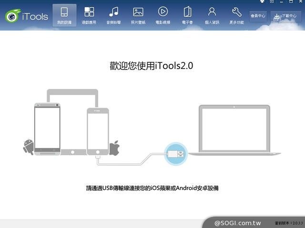Open the Personal Info (個人資訊) section

point(212,15)
